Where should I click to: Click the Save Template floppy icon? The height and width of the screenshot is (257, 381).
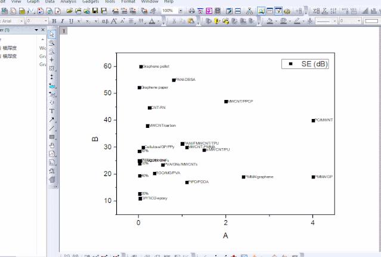[x=104, y=11]
